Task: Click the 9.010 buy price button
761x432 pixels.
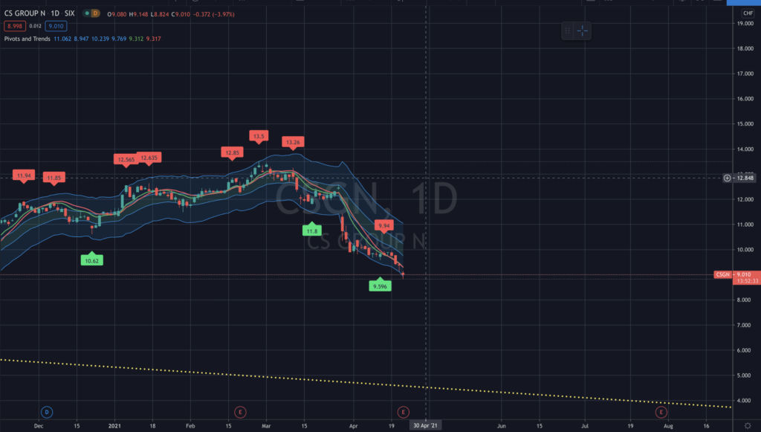Action: coord(56,26)
